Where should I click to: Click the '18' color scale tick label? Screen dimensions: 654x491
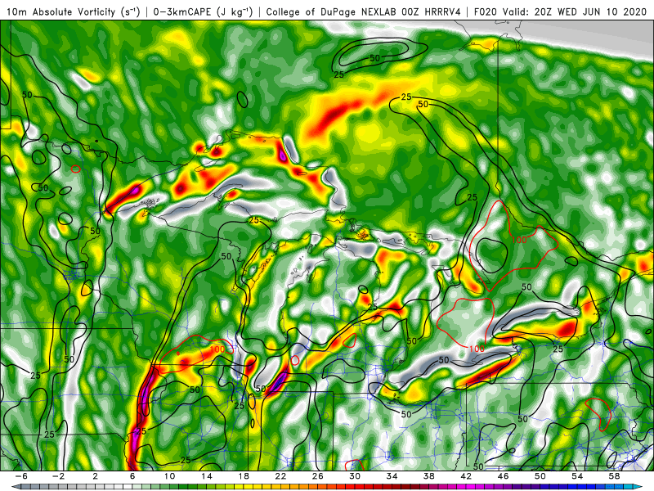[244, 476]
